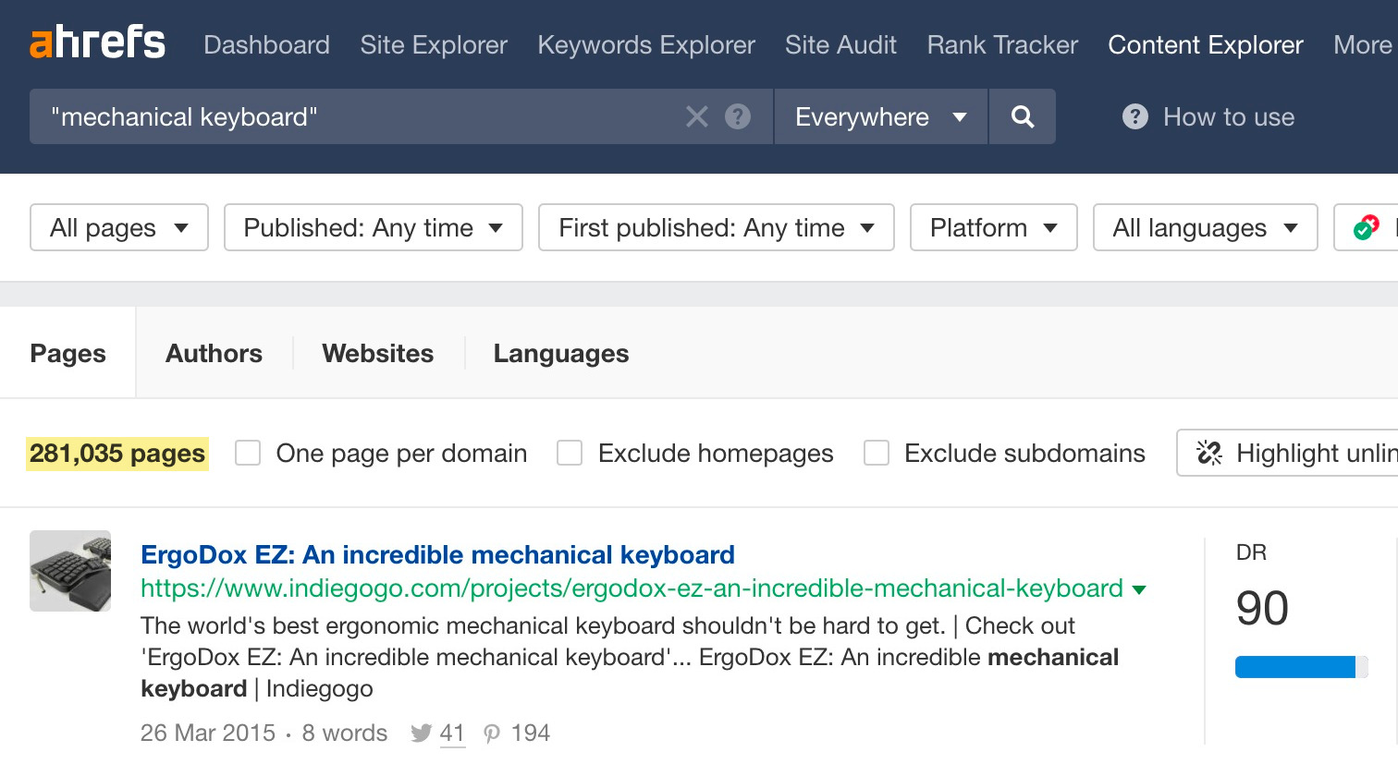Open Rank Tracker from navigation
This screenshot has width=1398, height=764.
click(x=1002, y=44)
